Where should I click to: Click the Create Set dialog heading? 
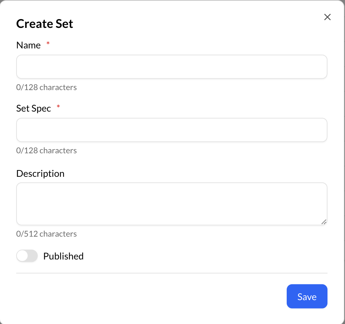coord(45,24)
